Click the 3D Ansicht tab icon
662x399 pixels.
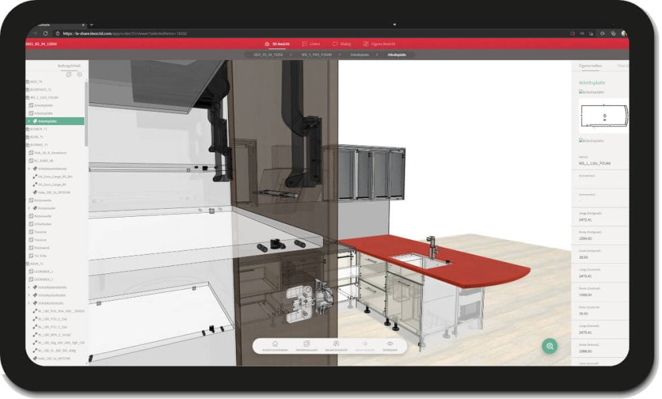267,44
